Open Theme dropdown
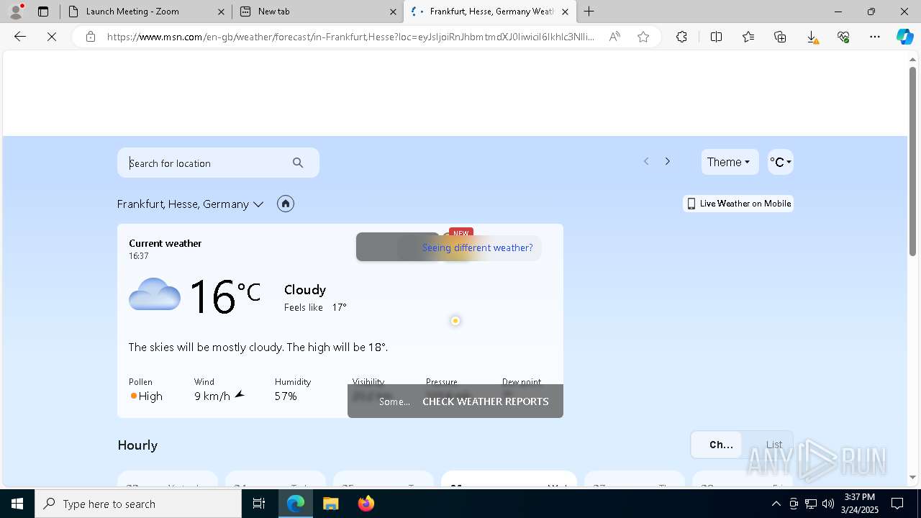 click(x=730, y=162)
